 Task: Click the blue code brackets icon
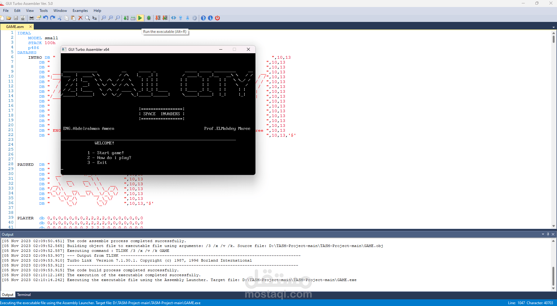[x=174, y=18]
